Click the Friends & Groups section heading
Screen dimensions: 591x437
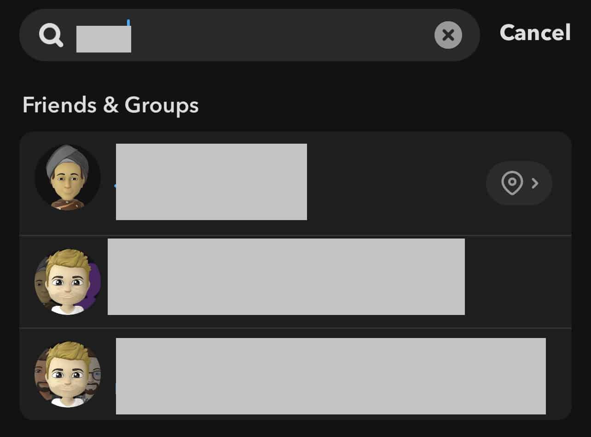tap(110, 105)
